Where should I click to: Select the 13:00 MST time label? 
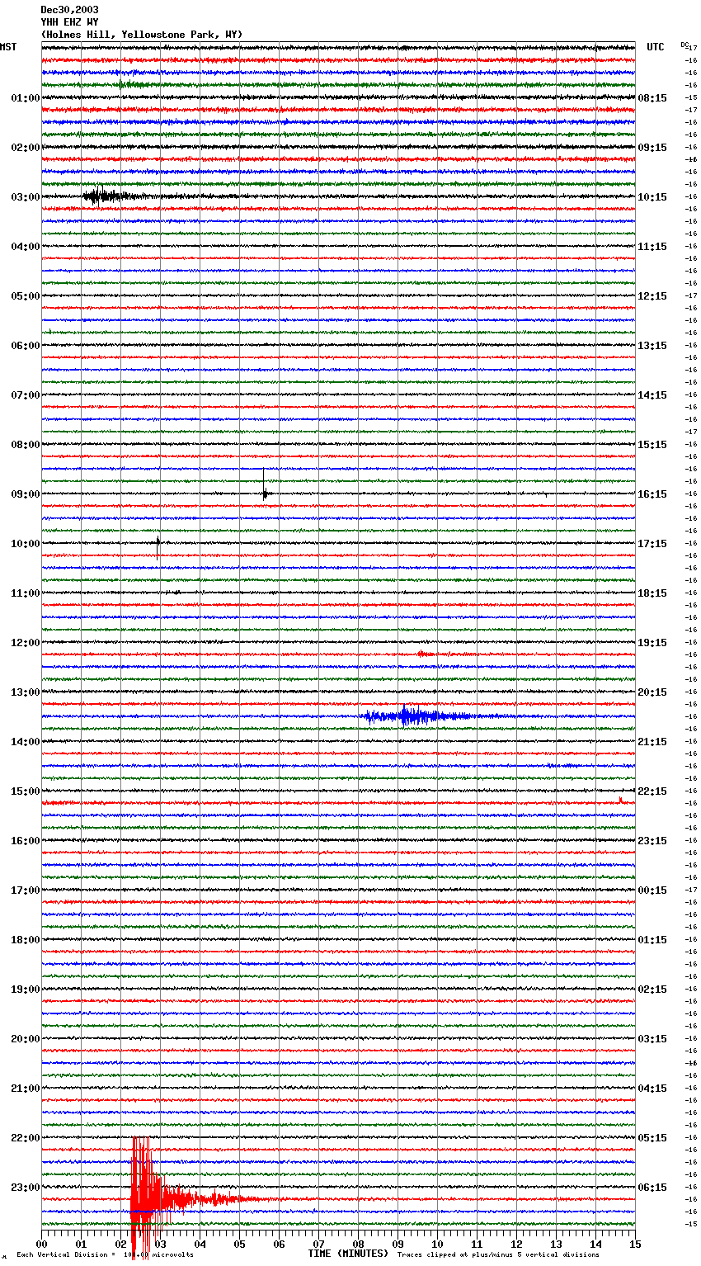pyautogui.click(x=26, y=692)
